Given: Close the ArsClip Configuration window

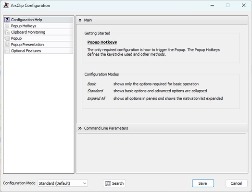Looking at the screenshot, I should [x=243, y=5].
